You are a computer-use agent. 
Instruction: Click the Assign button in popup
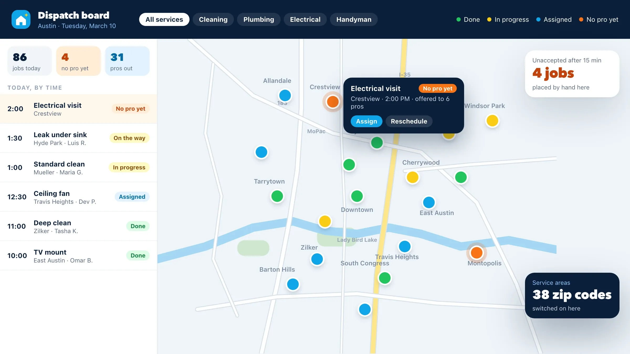click(366, 121)
